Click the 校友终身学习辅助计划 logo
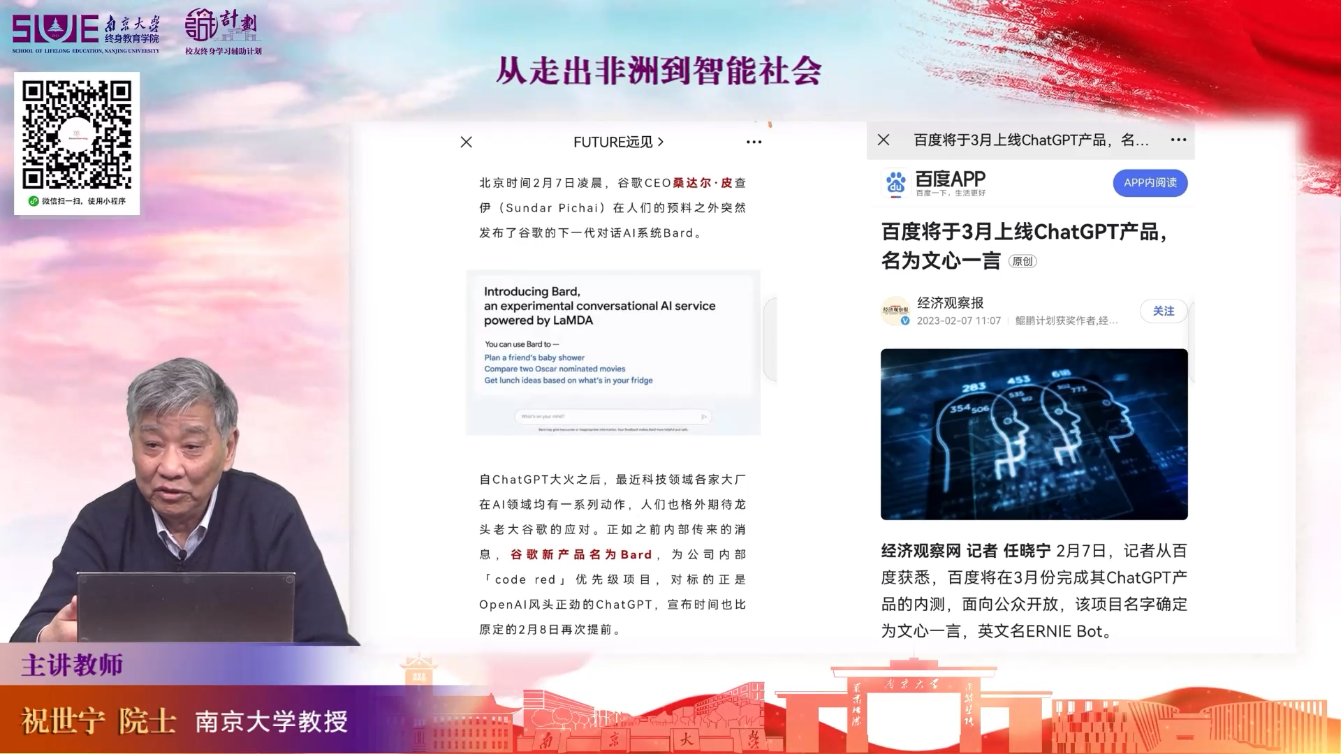The height and width of the screenshot is (754, 1341). pos(223,31)
